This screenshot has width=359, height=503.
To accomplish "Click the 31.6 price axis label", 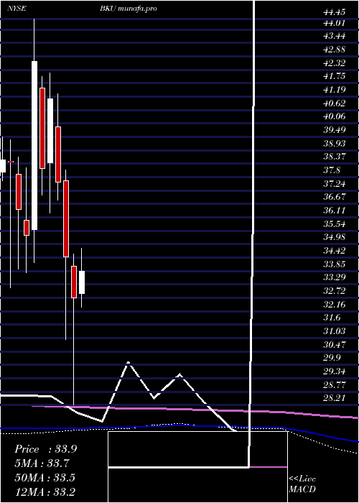I will point(332,318).
